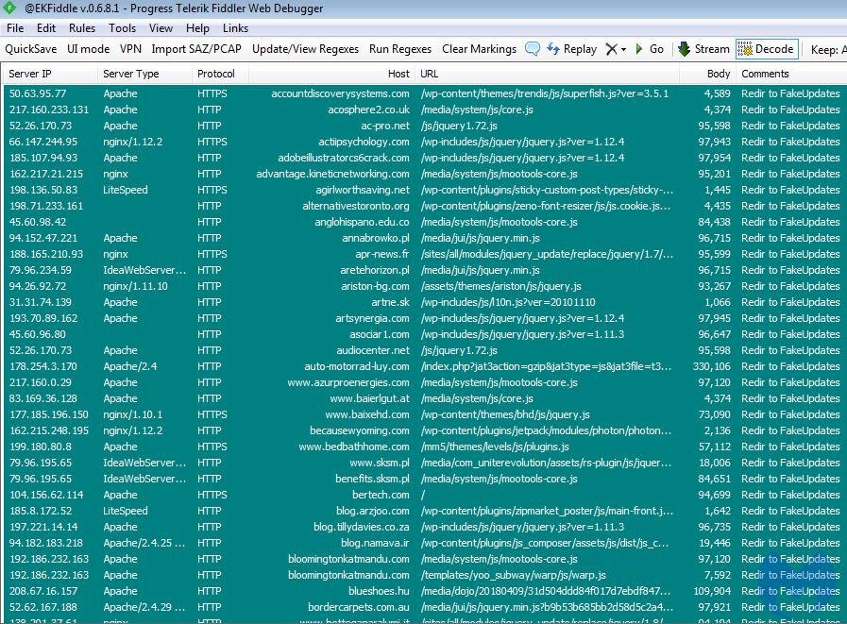
Task: Click the QuickSave toolbar button
Action: pyautogui.click(x=30, y=49)
